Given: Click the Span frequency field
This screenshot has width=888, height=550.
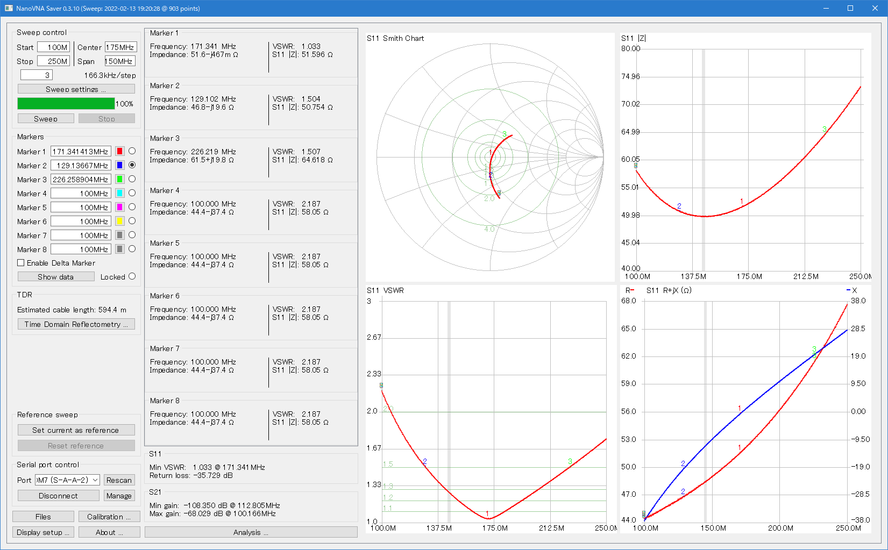Looking at the screenshot, I should [120, 61].
